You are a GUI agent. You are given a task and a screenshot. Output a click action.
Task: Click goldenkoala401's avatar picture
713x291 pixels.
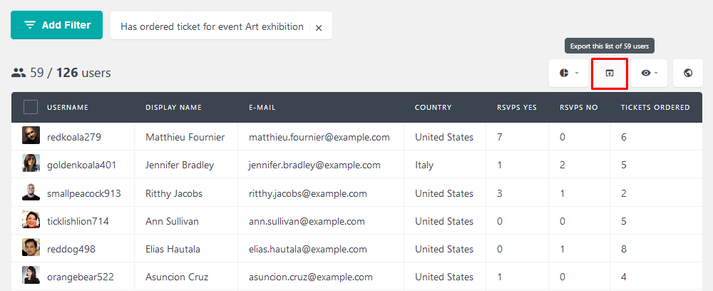coord(31,163)
